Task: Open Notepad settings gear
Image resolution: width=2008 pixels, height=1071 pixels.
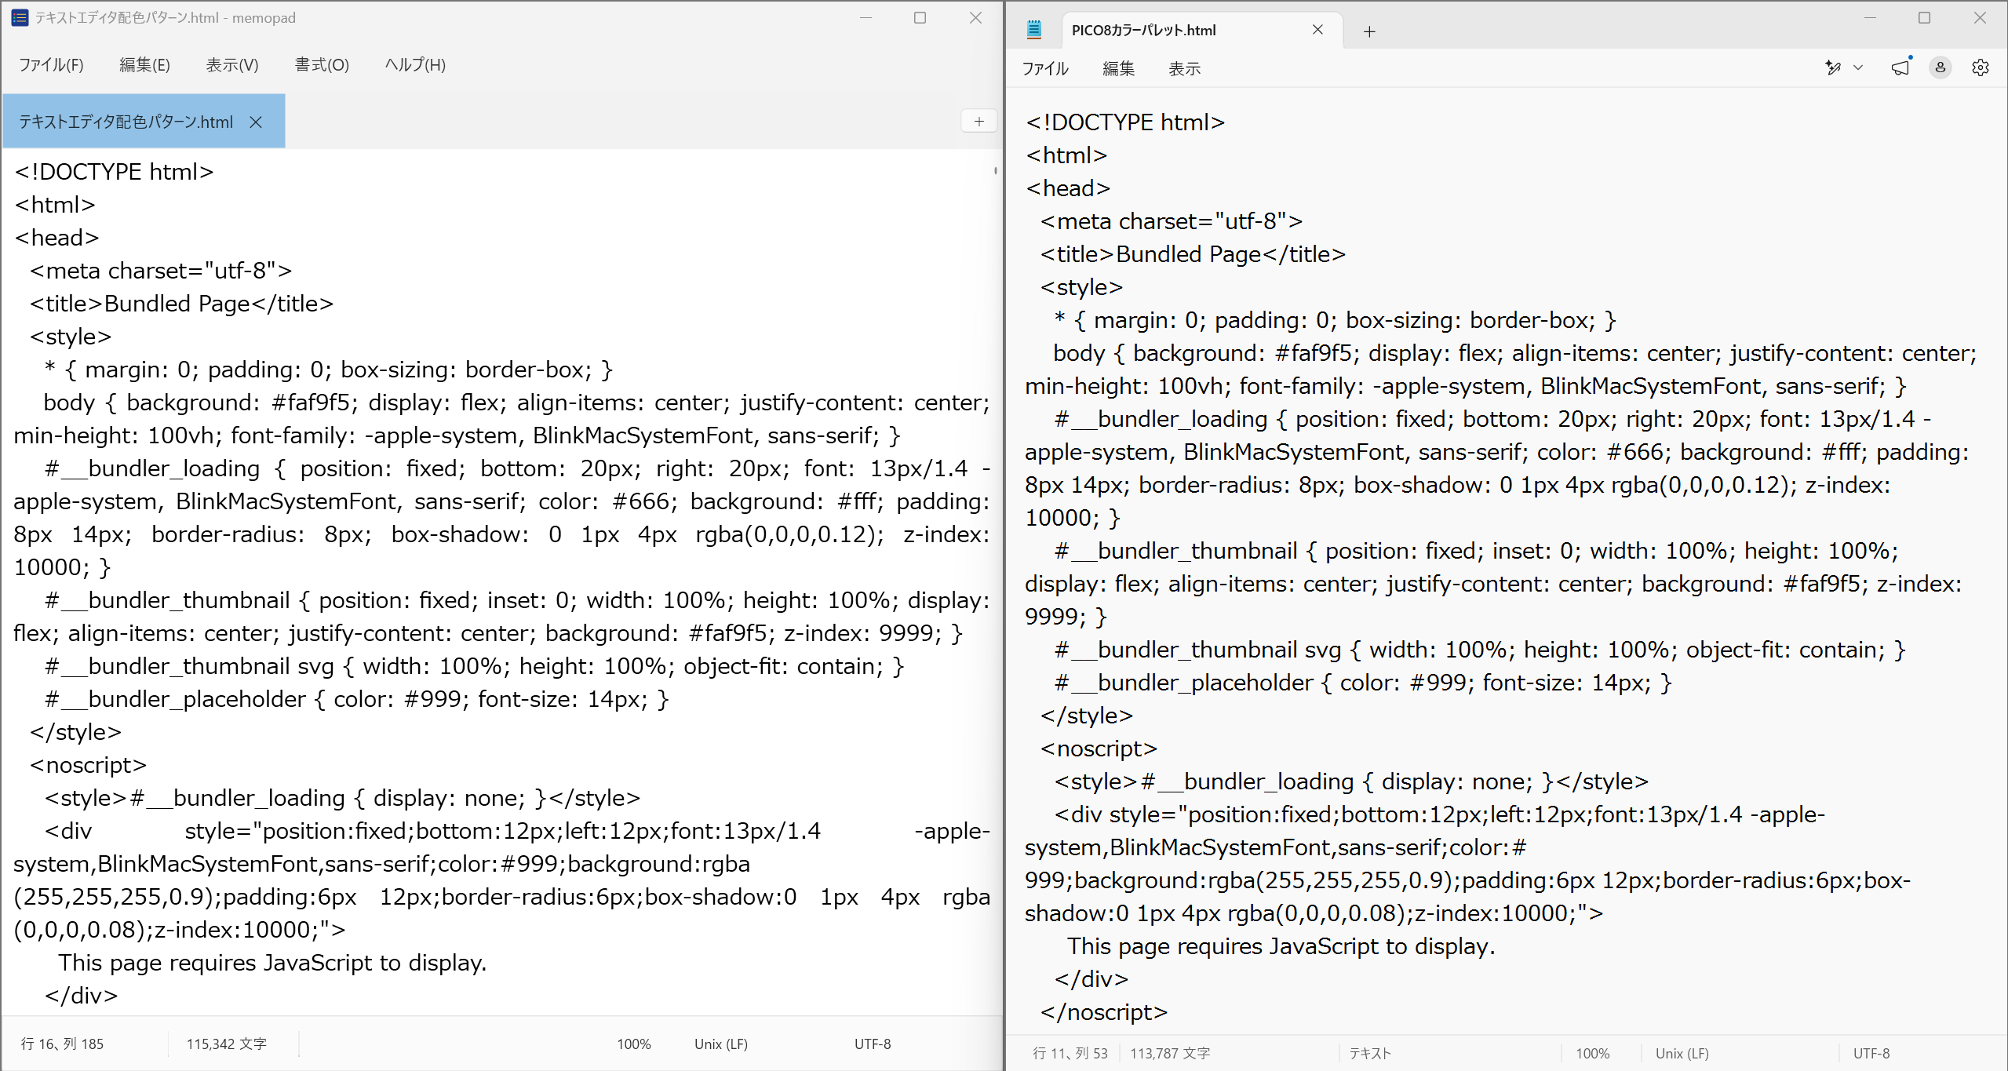Action: coord(1981,67)
